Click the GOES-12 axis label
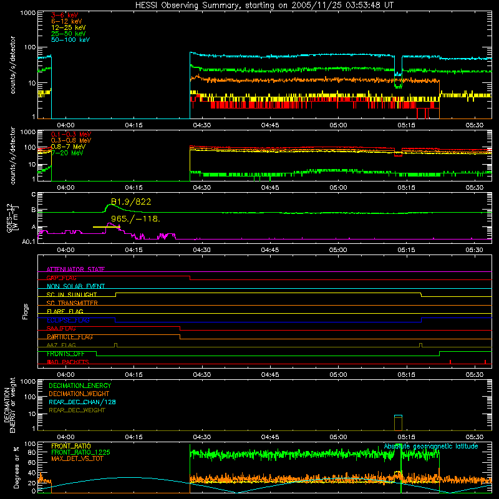This screenshot has width=499, height=499. (x=12, y=218)
